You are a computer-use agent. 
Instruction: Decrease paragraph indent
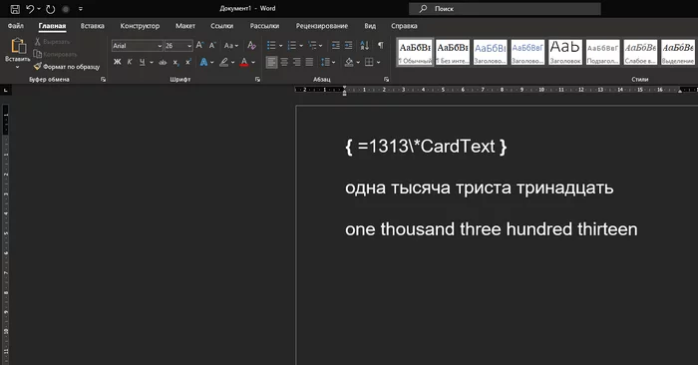(336, 46)
